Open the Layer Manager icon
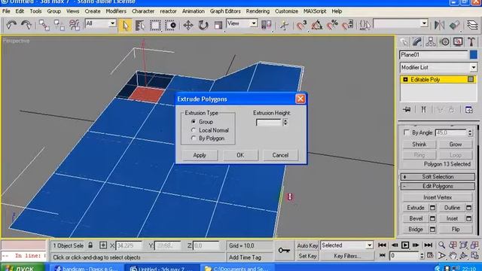 [x=472, y=25]
